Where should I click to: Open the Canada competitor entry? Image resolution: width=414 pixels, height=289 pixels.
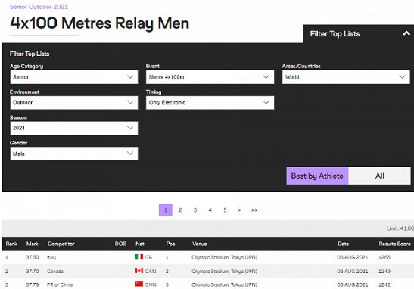click(x=55, y=272)
